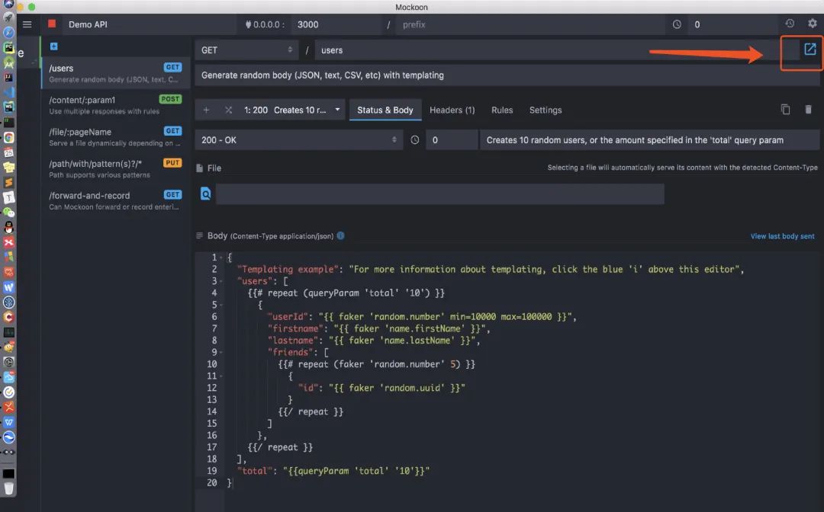Image resolution: width=824 pixels, height=512 pixels.
Task: Click the global latency field in top bar
Action: point(732,24)
